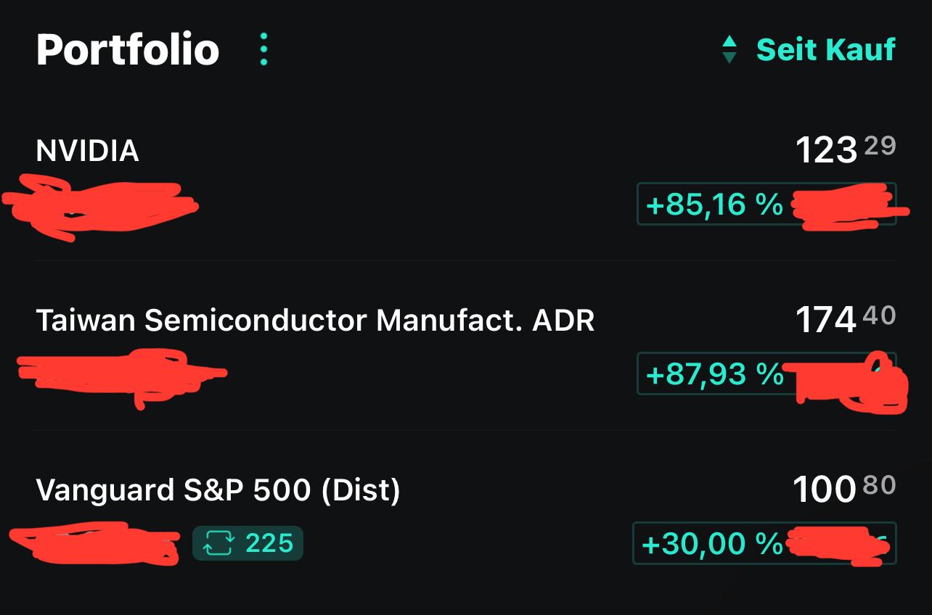Click the redacted holding details under NVIDIA
Screen dimensions: 932x615
pyautogui.click(x=102, y=205)
